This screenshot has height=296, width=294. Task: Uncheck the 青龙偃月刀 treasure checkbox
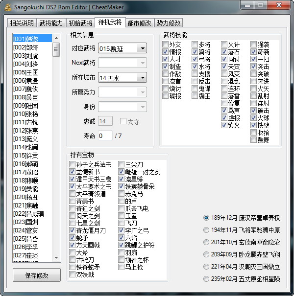[73, 230]
